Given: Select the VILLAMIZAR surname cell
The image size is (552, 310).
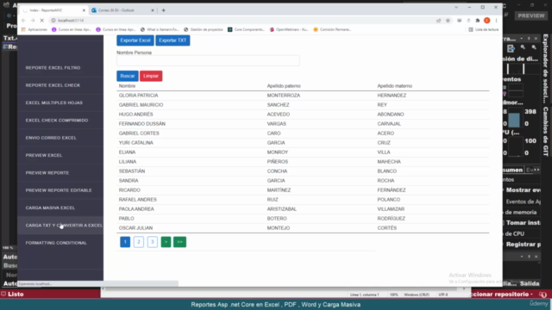Looking at the screenshot, I should [391, 208].
